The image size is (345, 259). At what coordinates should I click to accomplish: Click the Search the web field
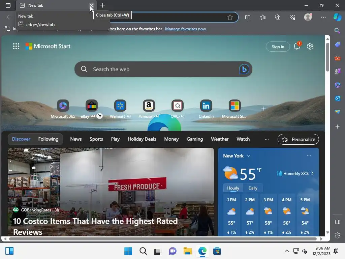point(163,69)
